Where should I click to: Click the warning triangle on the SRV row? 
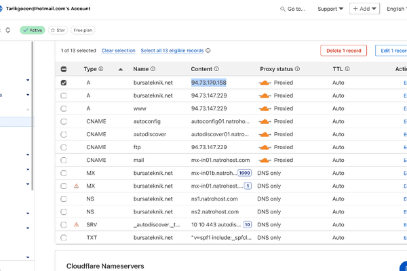[76, 224]
